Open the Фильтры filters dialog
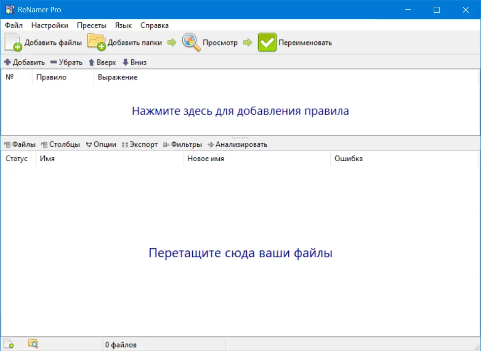 pos(182,144)
